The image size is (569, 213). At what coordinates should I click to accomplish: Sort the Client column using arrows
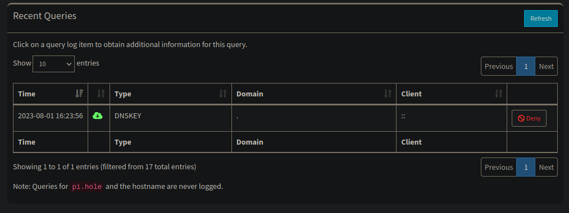click(x=499, y=94)
